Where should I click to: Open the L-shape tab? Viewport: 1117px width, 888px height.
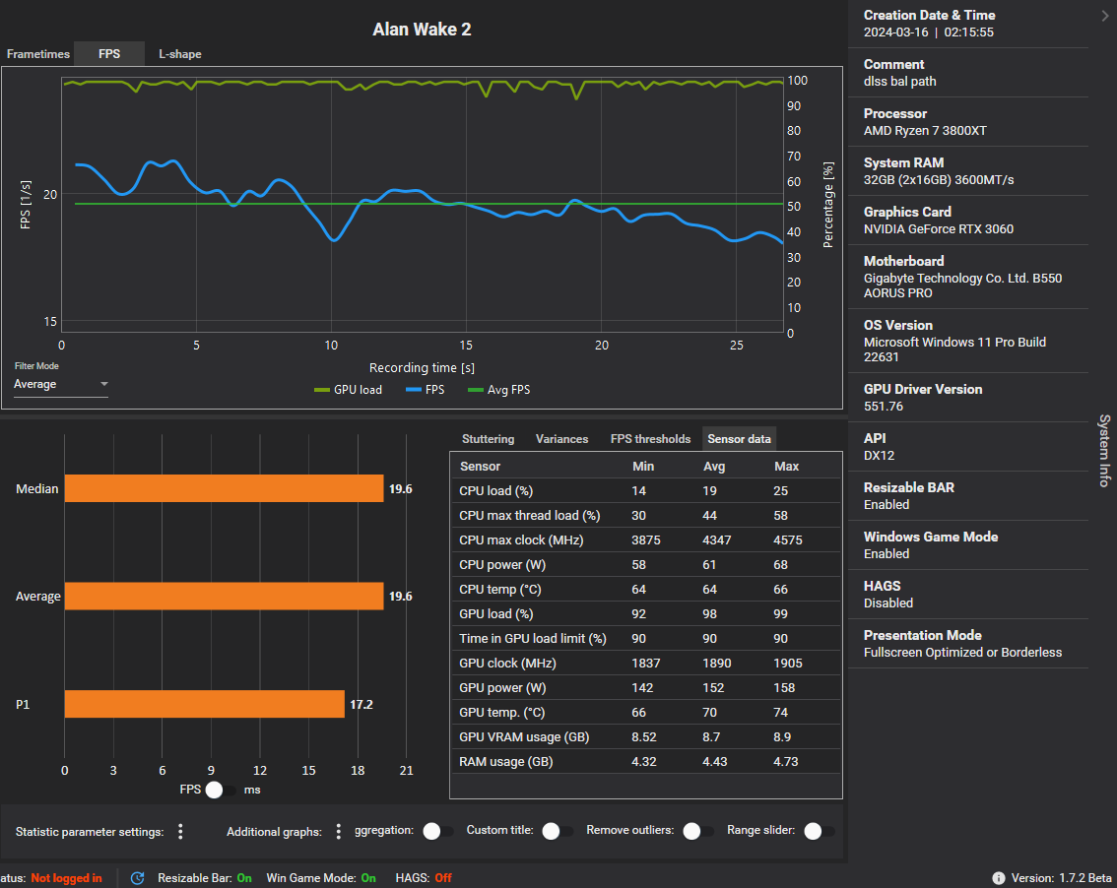[x=179, y=54]
